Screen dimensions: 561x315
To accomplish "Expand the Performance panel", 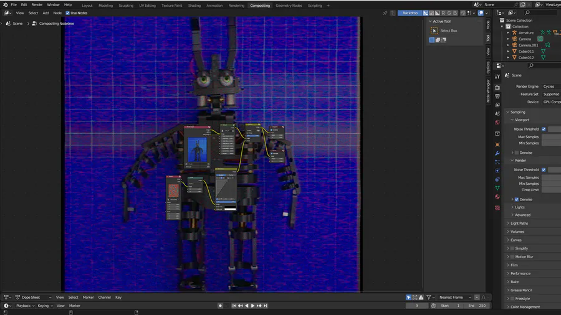I will pyautogui.click(x=520, y=273).
